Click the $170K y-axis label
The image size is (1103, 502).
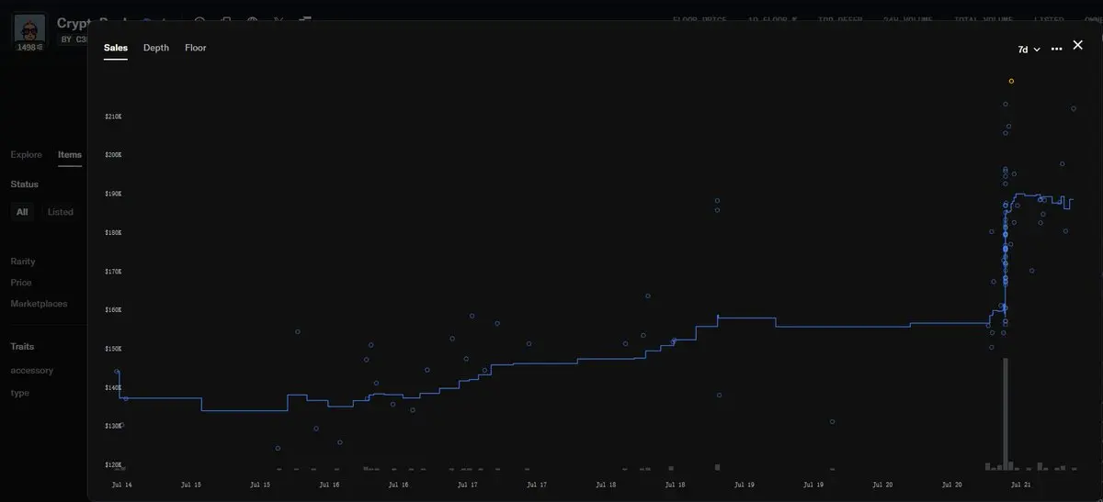pos(114,272)
